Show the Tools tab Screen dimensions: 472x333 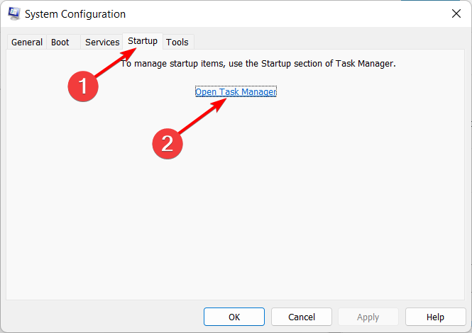click(177, 43)
